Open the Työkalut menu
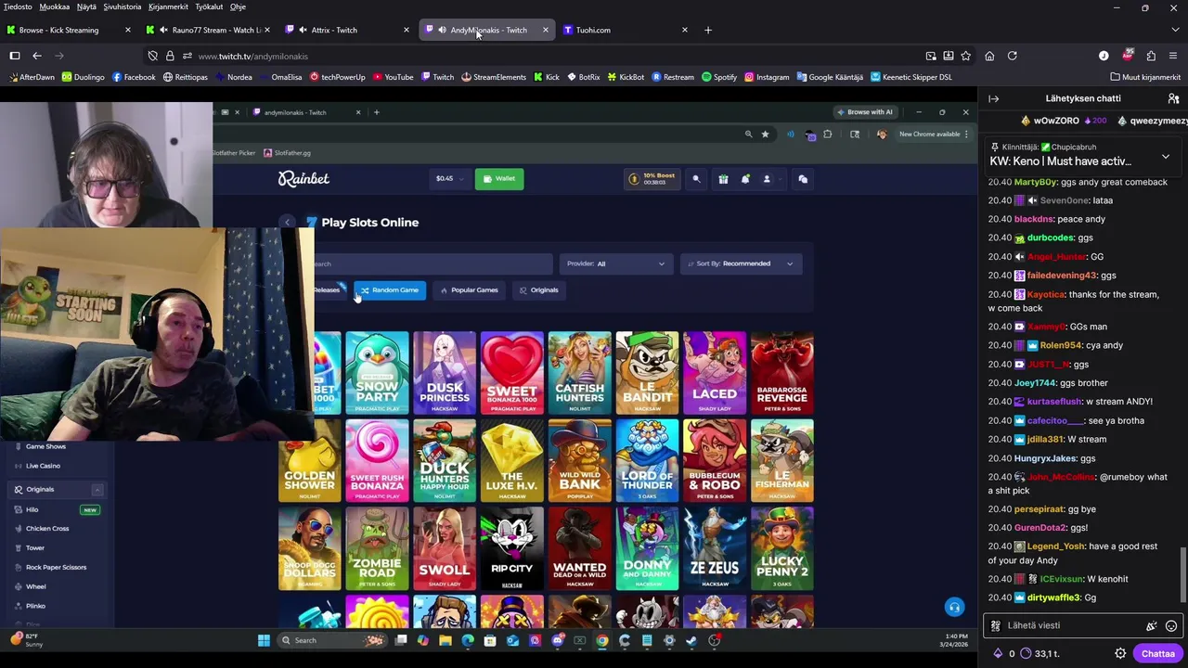This screenshot has height=668, width=1188. [x=209, y=6]
